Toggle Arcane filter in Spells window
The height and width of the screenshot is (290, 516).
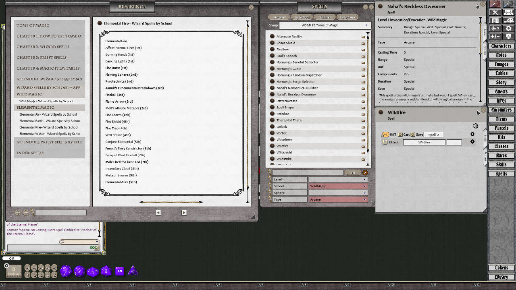(279, 17)
